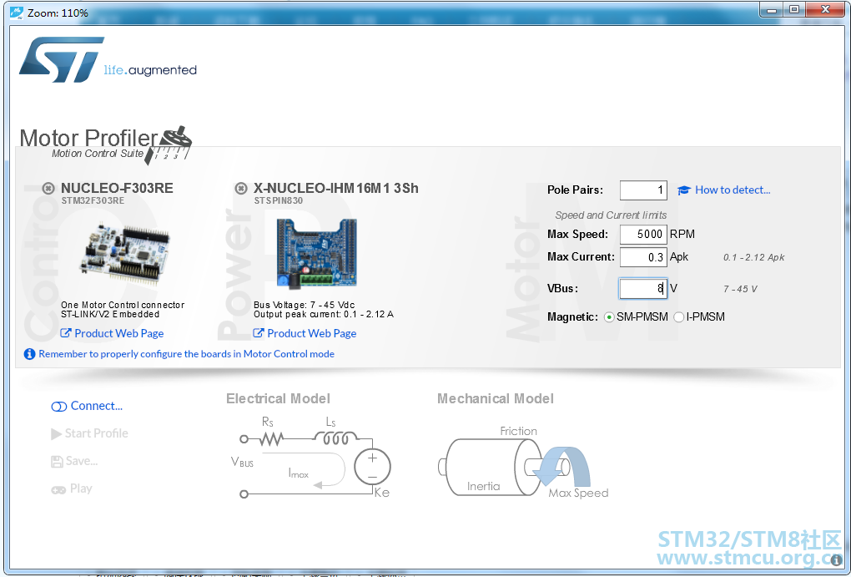Close the Motor Profiler window
The height and width of the screenshot is (577, 851).
coord(825,10)
